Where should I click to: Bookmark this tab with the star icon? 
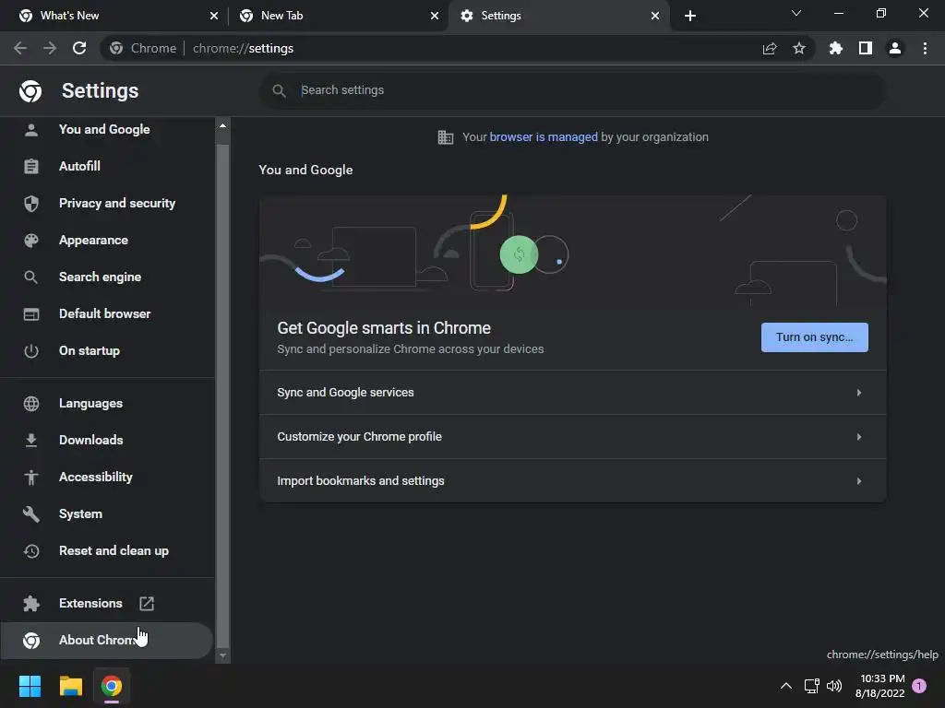(799, 48)
